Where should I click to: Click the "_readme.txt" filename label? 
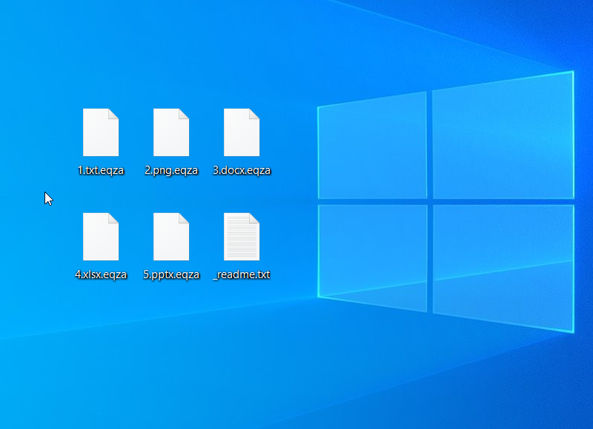[242, 274]
